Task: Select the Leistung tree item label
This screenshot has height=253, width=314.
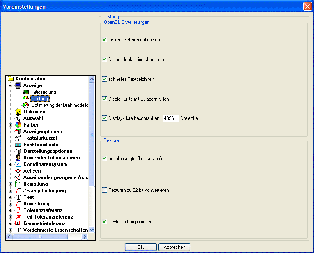Action: pos(40,99)
